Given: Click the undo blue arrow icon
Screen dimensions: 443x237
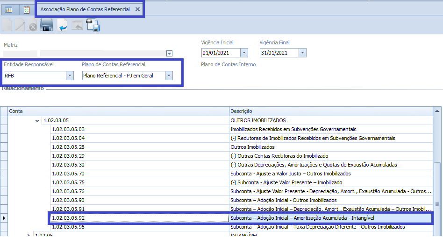Looking at the screenshot, I should (62, 25).
